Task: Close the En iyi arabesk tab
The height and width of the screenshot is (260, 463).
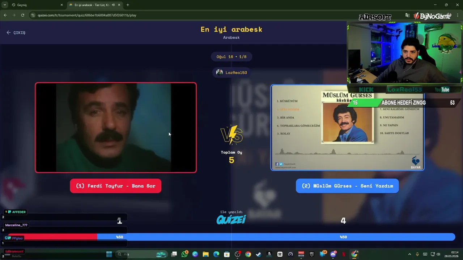Action: click(x=119, y=5)
